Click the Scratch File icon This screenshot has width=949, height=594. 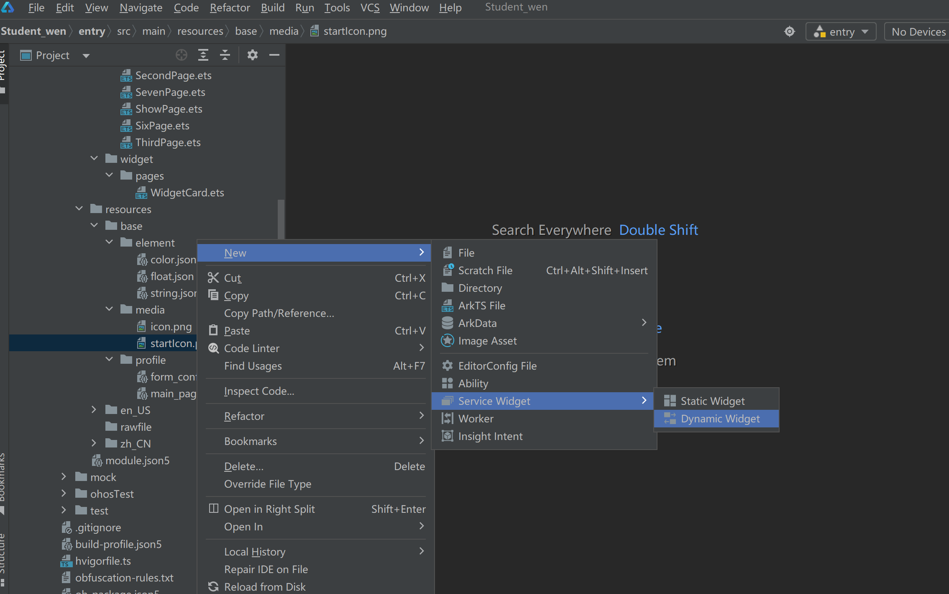448,270
